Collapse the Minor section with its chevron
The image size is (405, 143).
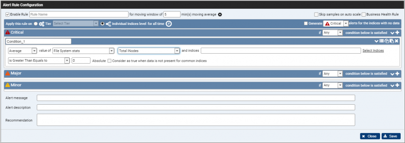tap(392, 85)
